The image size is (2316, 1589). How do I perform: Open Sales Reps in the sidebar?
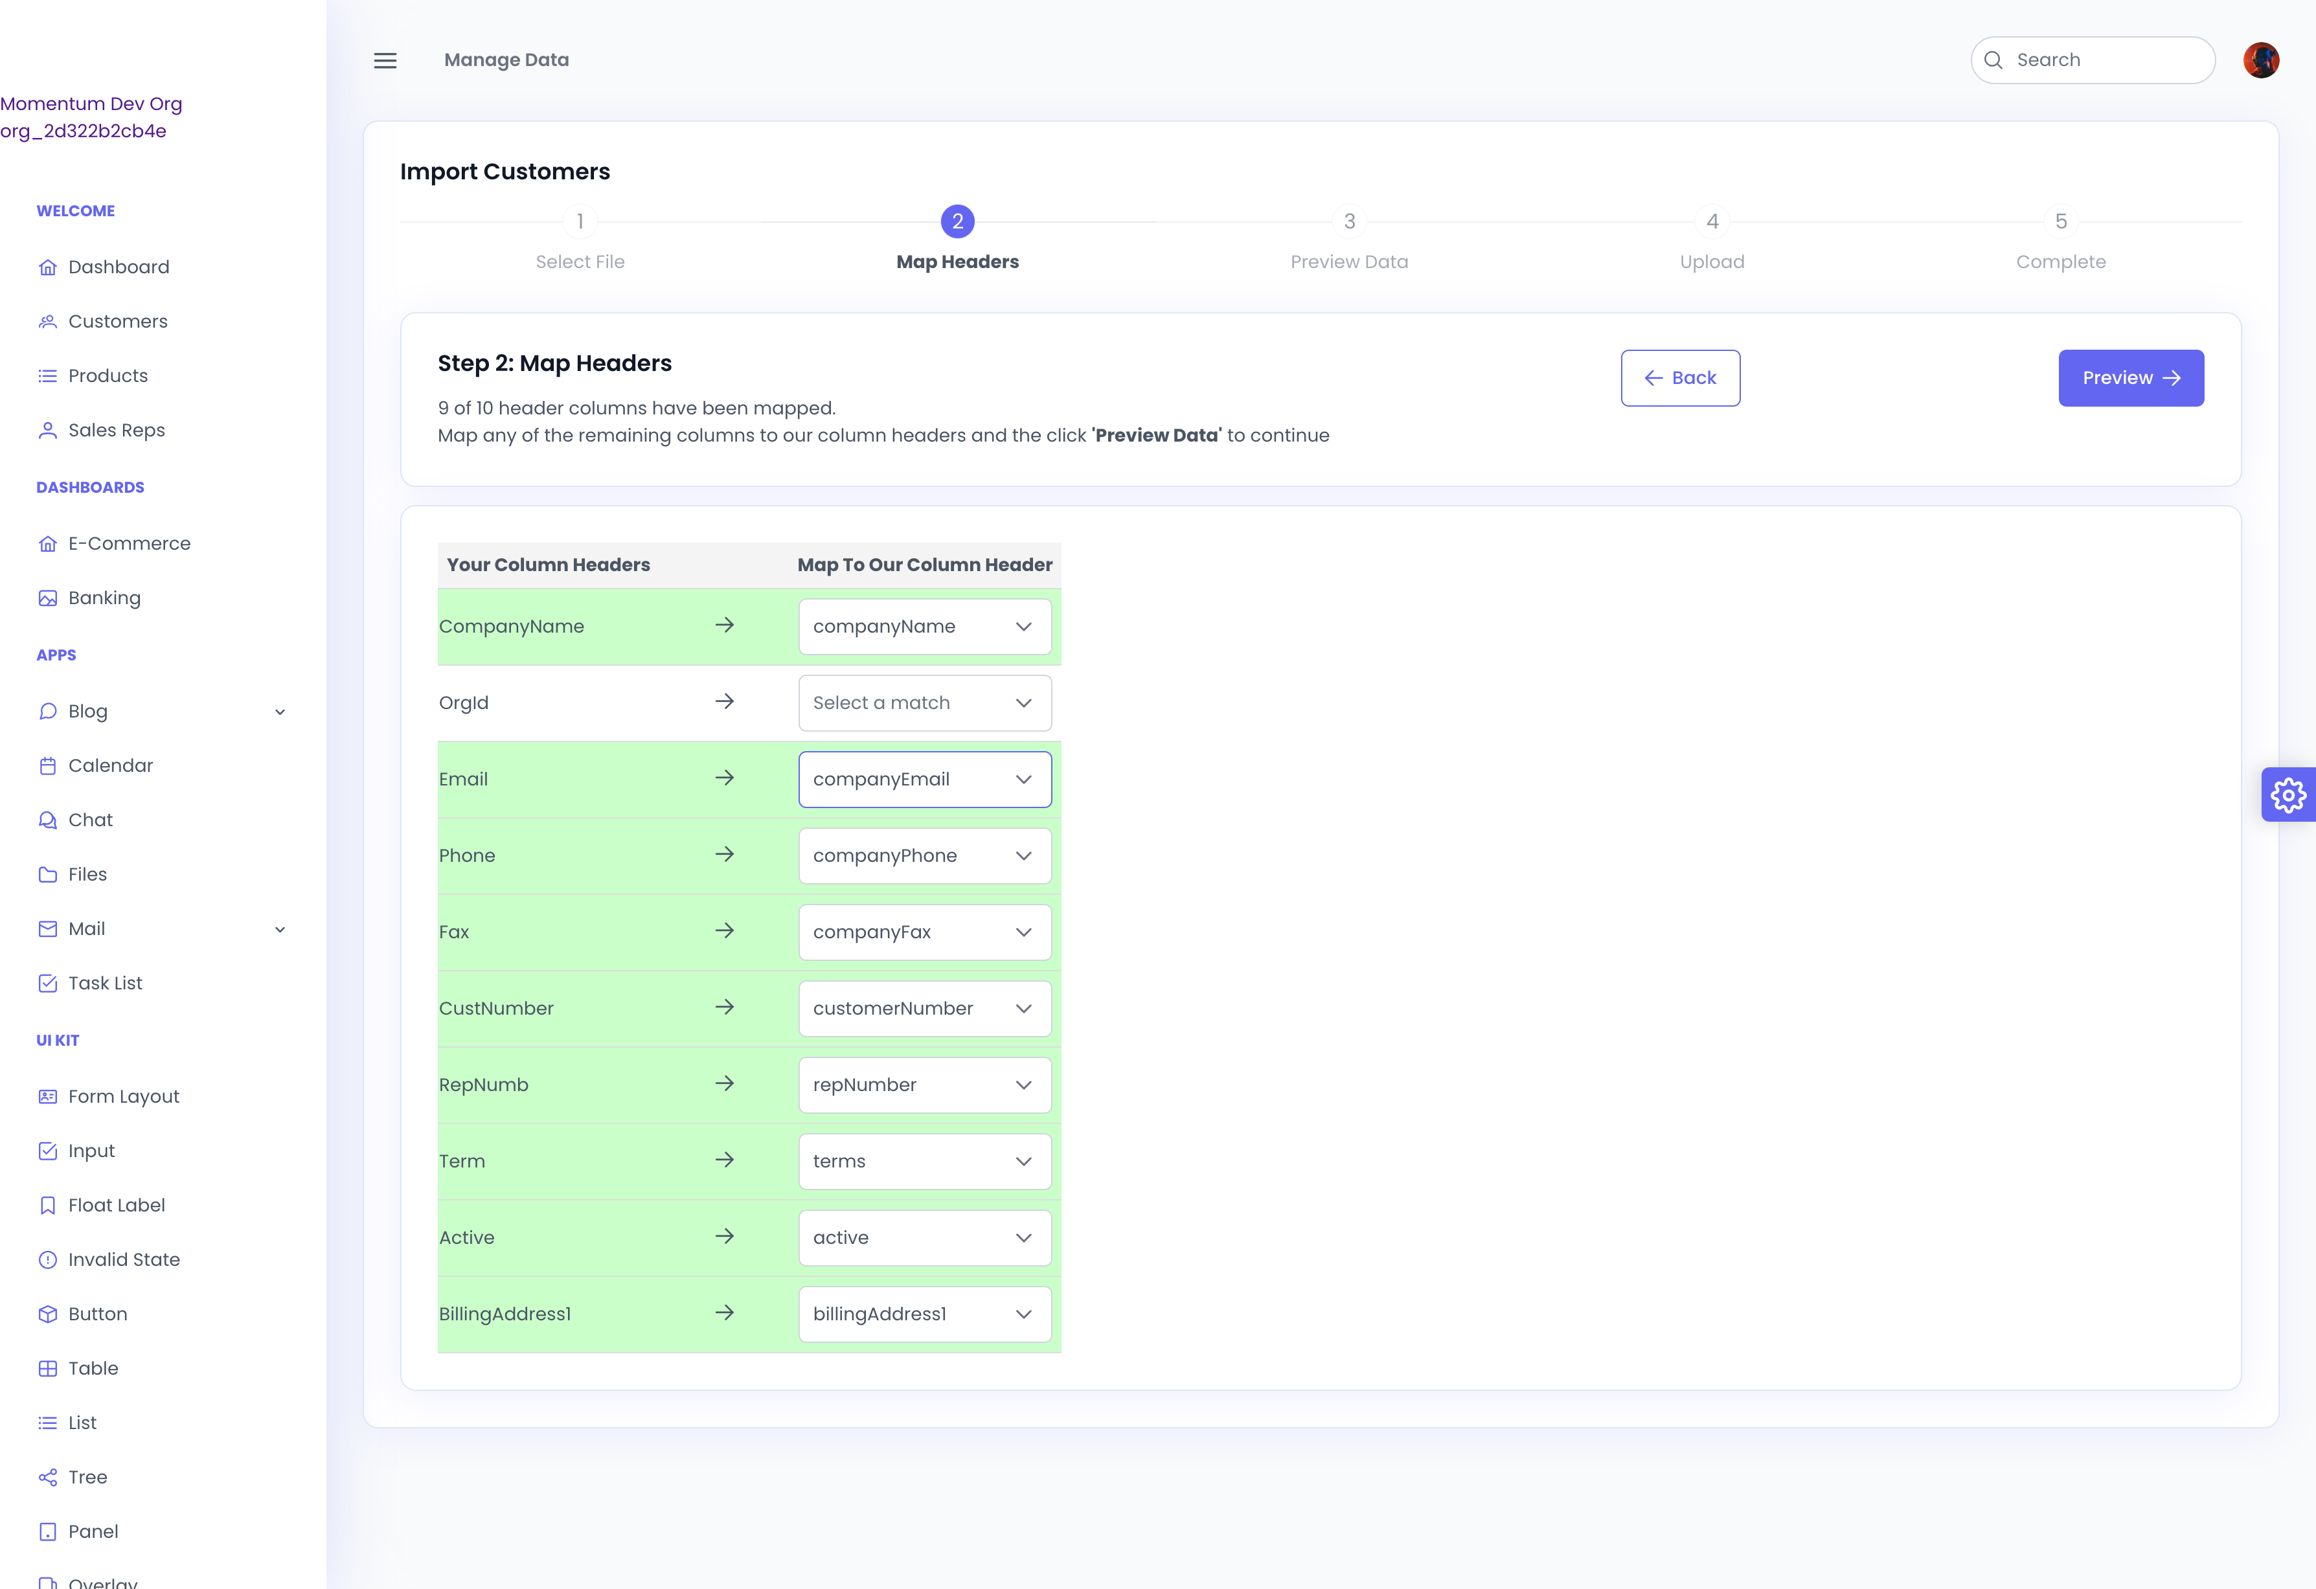pyautogui.click(x=117, y=429)
